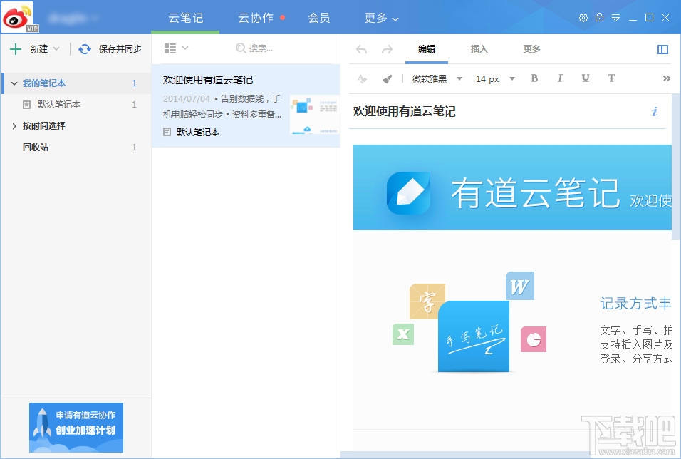Open the title bar dropdown menu icon
Image resolution: width=681 pixels, height=459 pixels.
click(x=615, y=18)
